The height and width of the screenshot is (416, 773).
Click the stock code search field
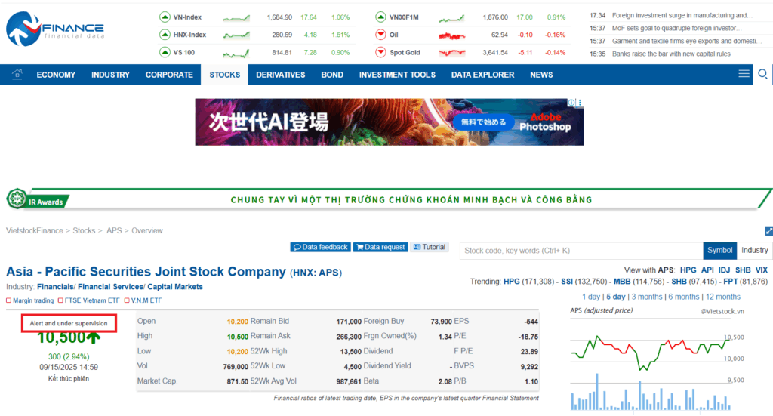tap(581, 251)
